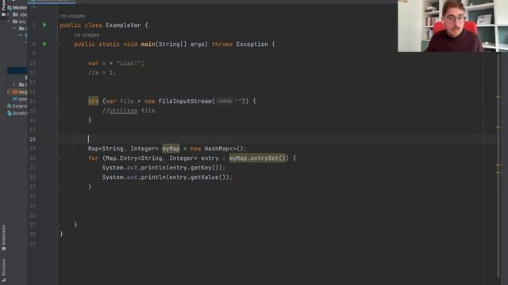
Task: Select the project root module in tree
Action: pyautogui.click(x=17, y=7)
